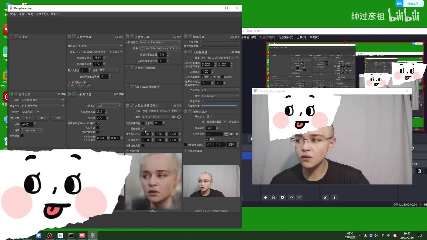Click the OBS remove source trash icon

click(273, 197)
